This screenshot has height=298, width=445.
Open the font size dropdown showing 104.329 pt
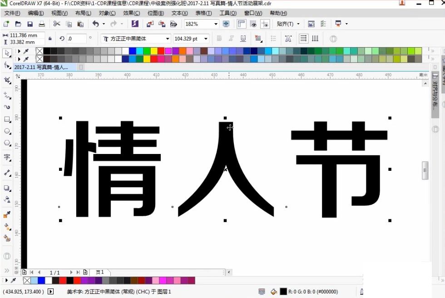[x=205, y=39]
